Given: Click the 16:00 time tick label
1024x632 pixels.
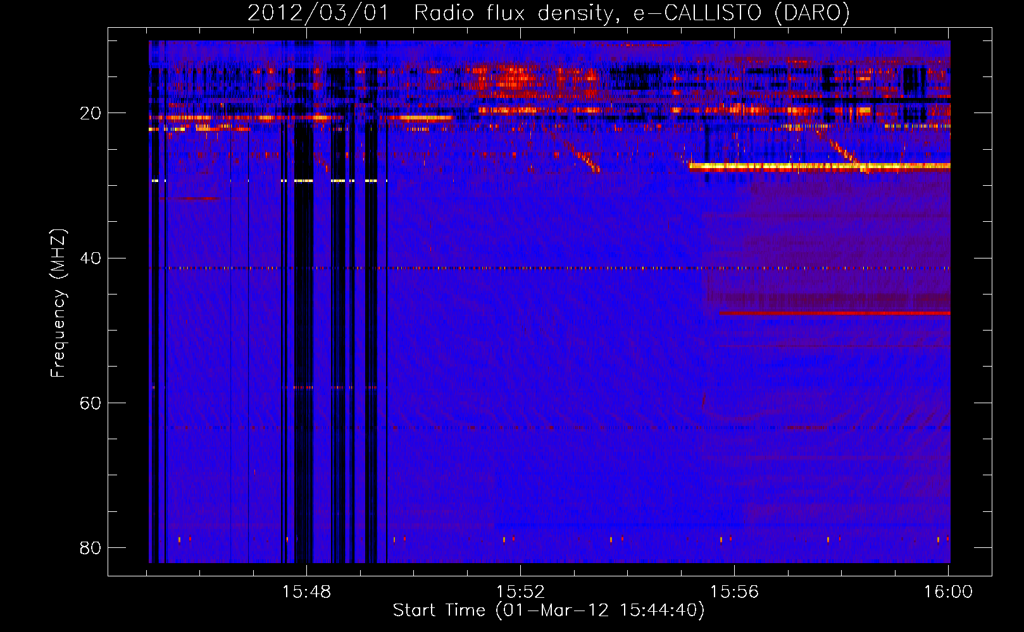Looking at the screenshot, I should tap(948, 592).
